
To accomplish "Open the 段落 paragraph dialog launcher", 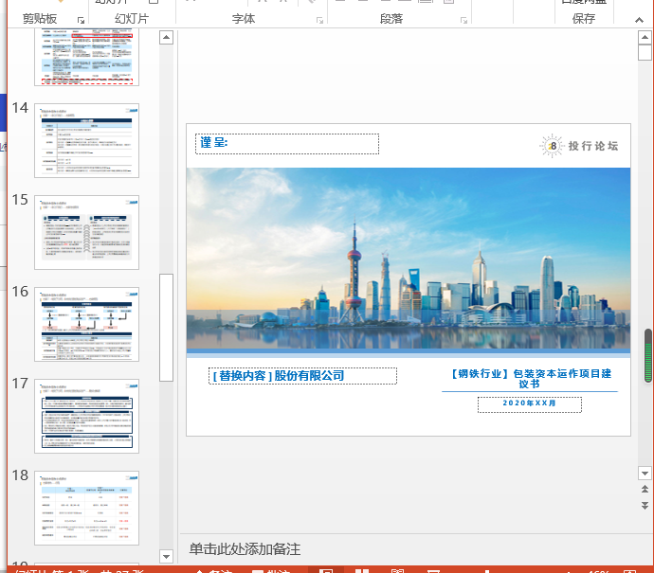I will pyautogui.click(x=463, y=20).
